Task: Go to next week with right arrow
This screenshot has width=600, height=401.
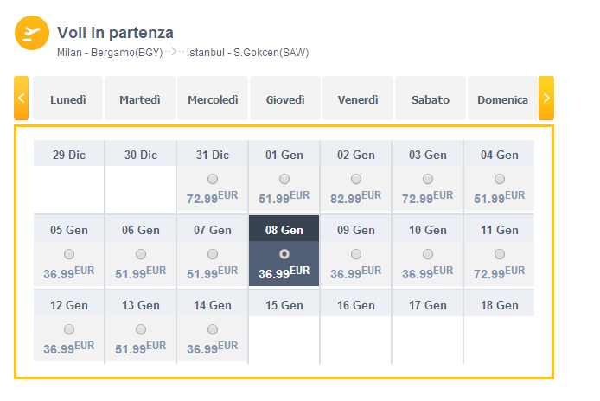Action: click(546, 98)
